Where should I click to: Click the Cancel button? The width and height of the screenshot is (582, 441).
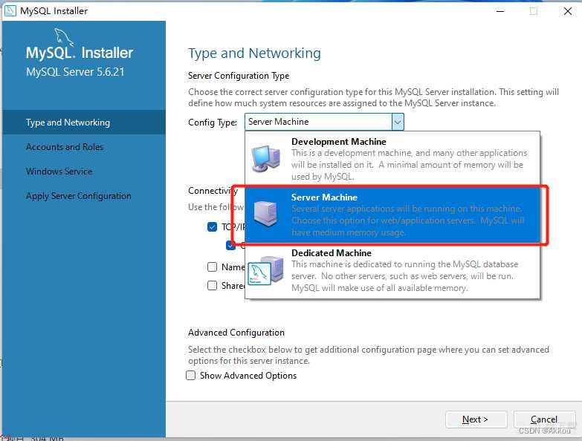tap(544, 419)
